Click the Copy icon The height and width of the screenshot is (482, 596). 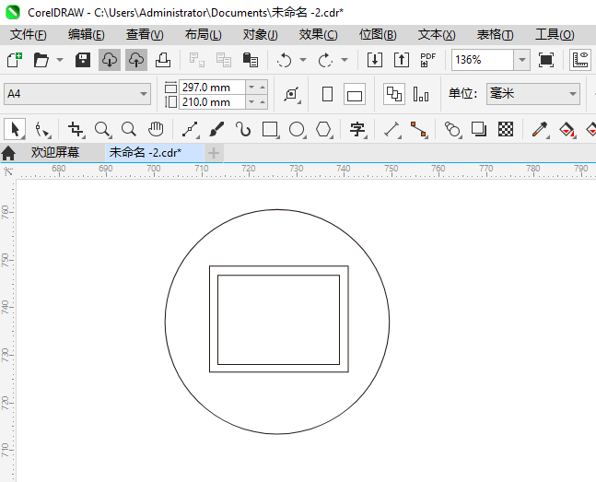click(x=224, y=60)
